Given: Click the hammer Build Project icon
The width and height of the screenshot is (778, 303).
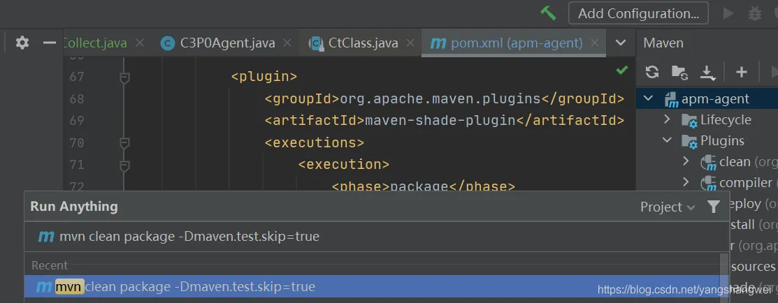Looking at the screenshot, I should 548,13.
